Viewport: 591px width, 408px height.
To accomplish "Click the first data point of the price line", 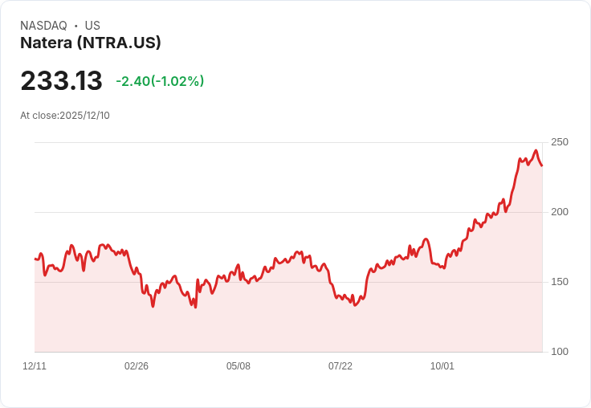I will point(35,259).
